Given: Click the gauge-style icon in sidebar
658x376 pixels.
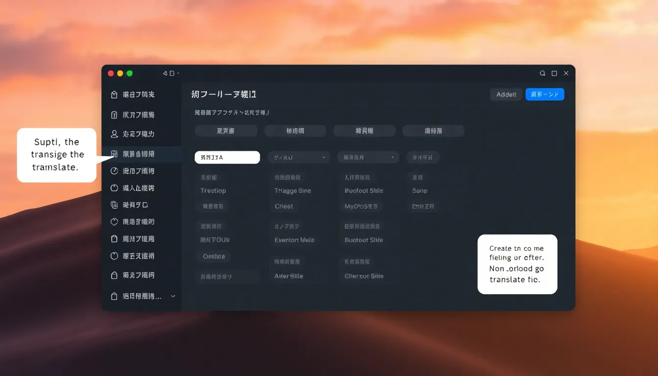Looking at the screenshot, I should (114, 171).
